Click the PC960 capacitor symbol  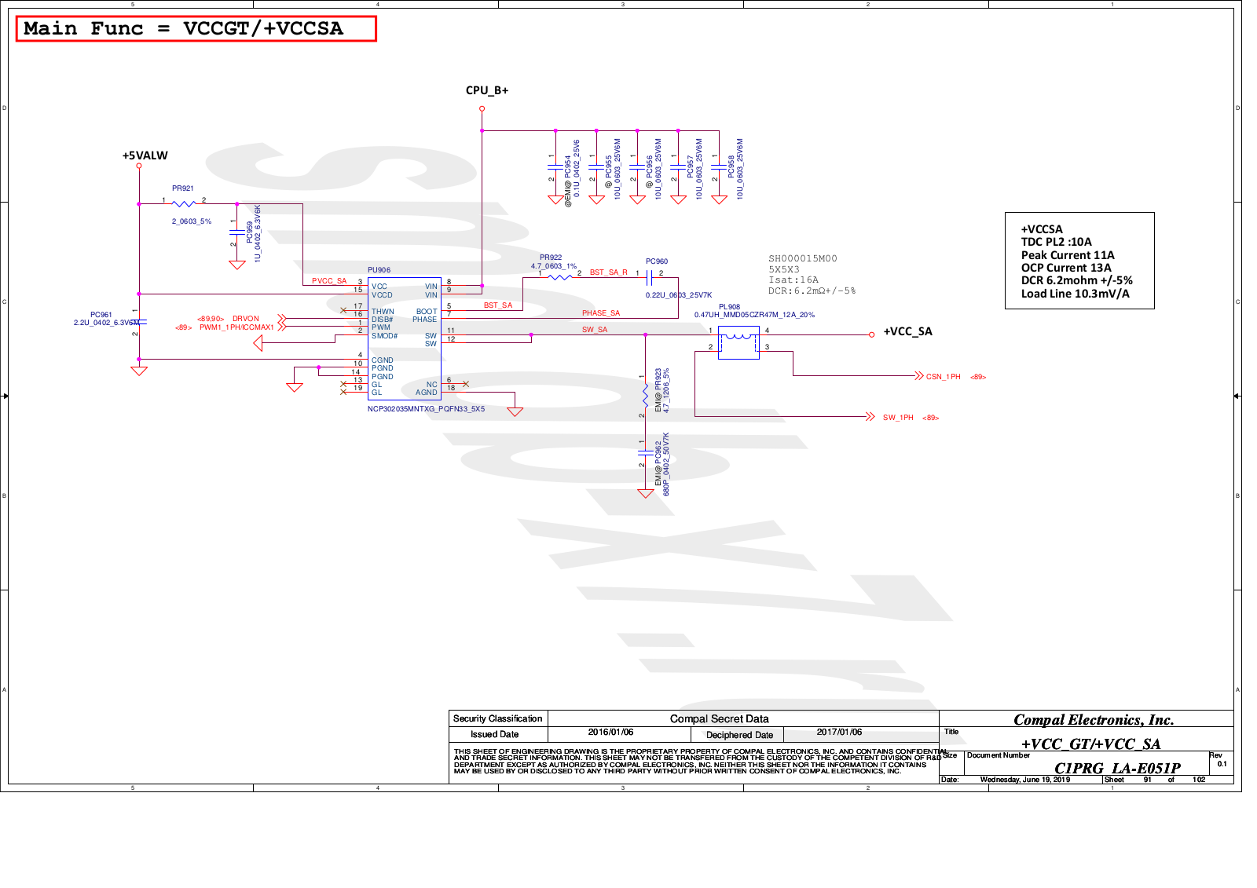[x=650, y=278]
